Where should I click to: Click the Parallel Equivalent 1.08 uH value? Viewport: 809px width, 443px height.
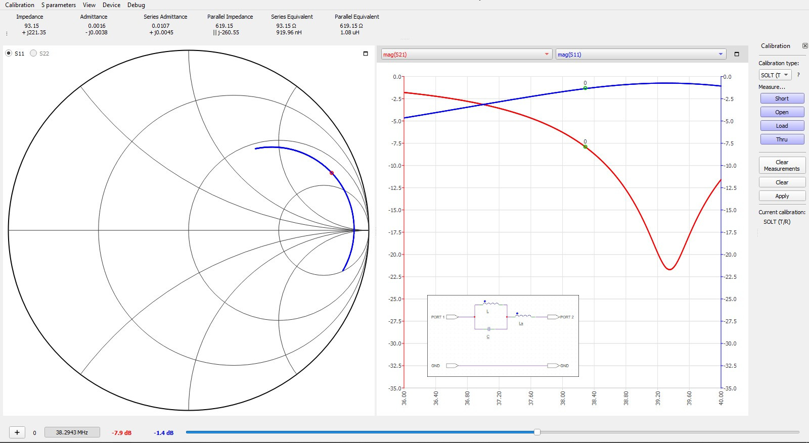[x=350, y=32]
